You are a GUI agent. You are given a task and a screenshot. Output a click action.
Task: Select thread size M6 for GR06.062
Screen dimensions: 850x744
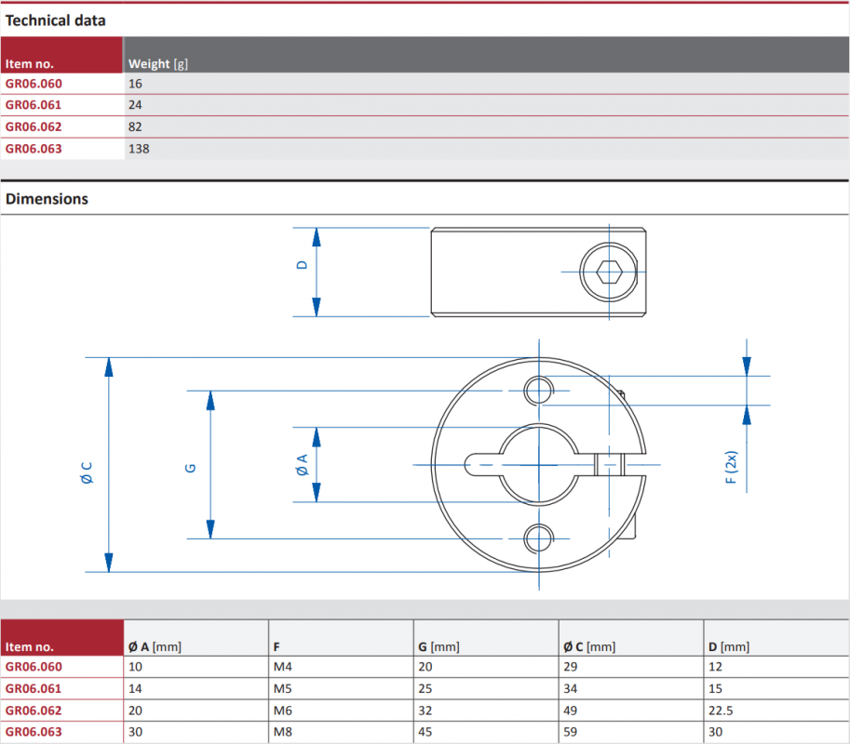(x=282, y=710)
